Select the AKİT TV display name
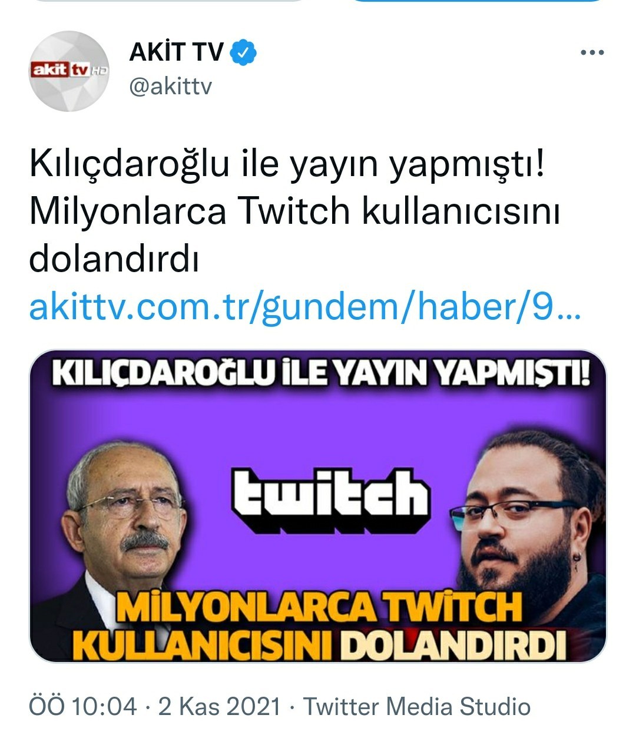 [x=177, y=53]
